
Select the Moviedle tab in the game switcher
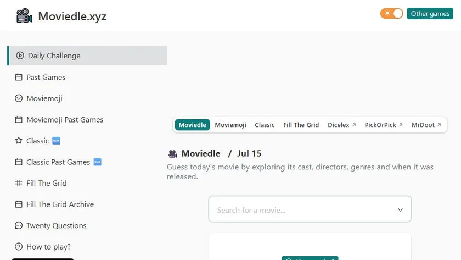coord(192,125)
